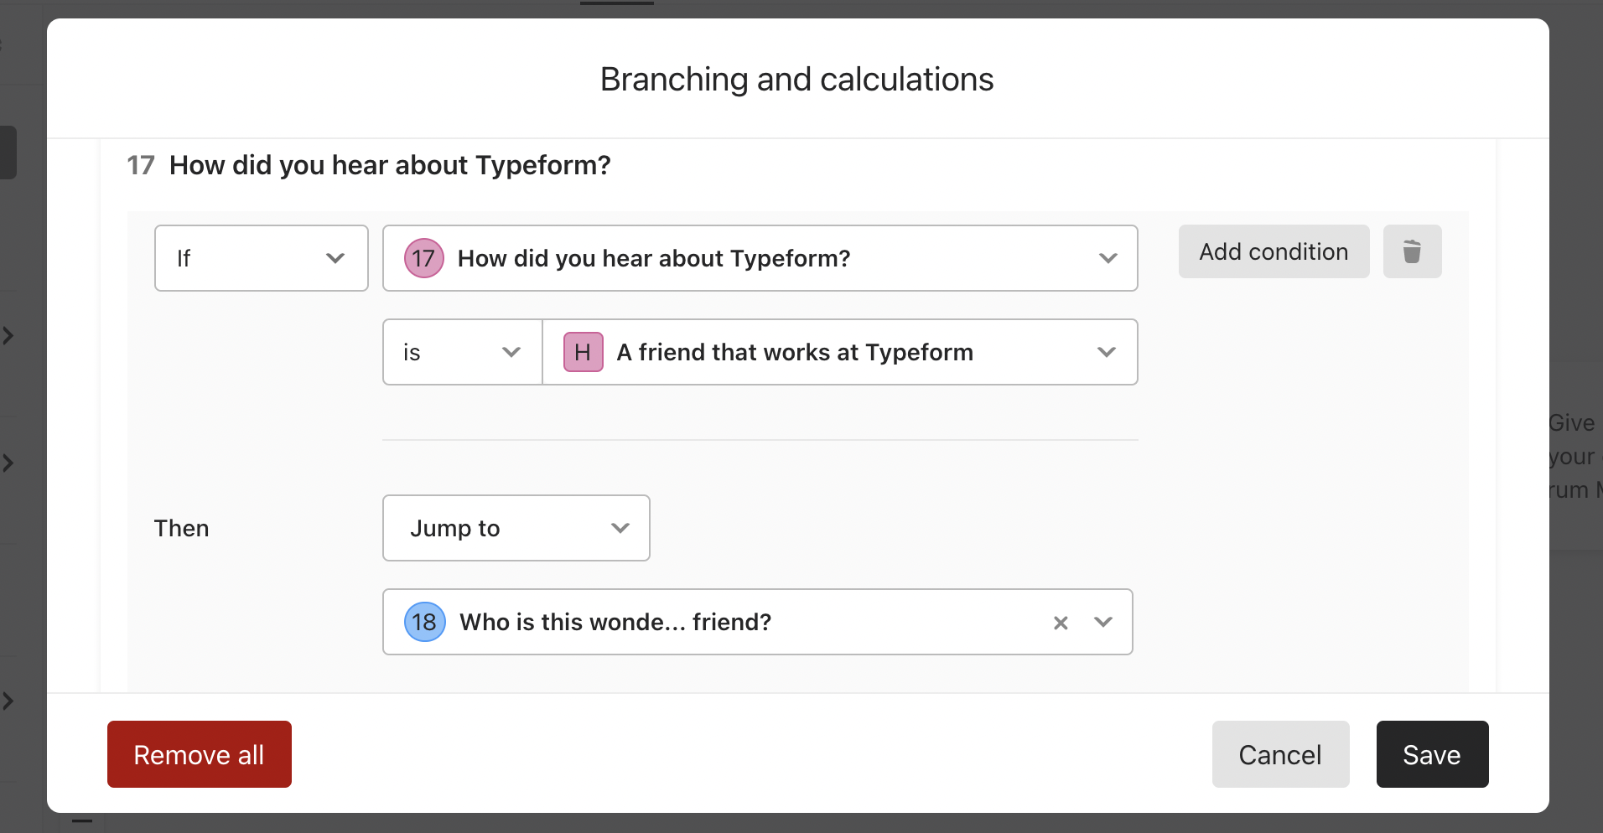Click the 'How did you hear about Typeform?' heading

pos(390,165)
